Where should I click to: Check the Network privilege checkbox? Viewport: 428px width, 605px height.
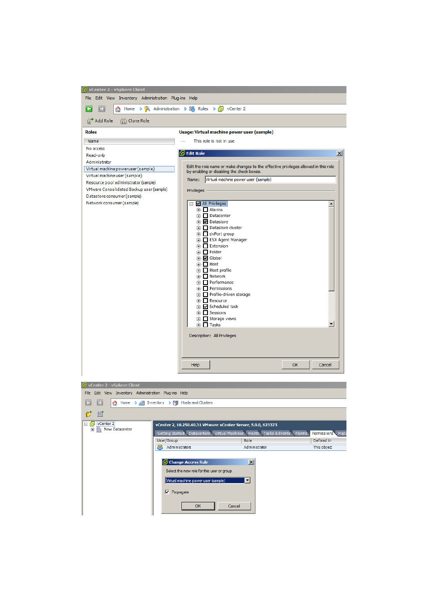pyautogui.click(x=205, y=276)
